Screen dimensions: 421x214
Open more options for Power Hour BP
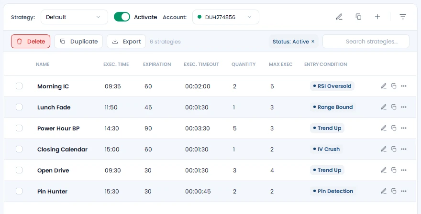[404, 128]
